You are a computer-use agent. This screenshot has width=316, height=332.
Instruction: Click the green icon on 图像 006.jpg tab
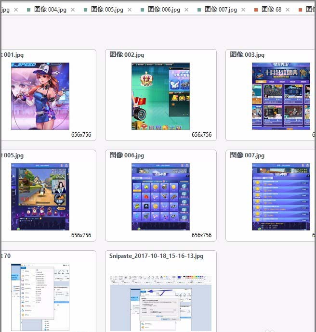[143, 10]
